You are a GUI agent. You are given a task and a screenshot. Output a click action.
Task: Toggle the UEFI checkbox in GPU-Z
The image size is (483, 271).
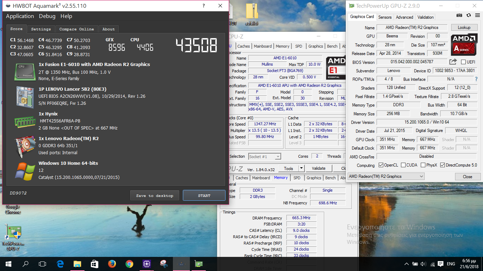463,62
